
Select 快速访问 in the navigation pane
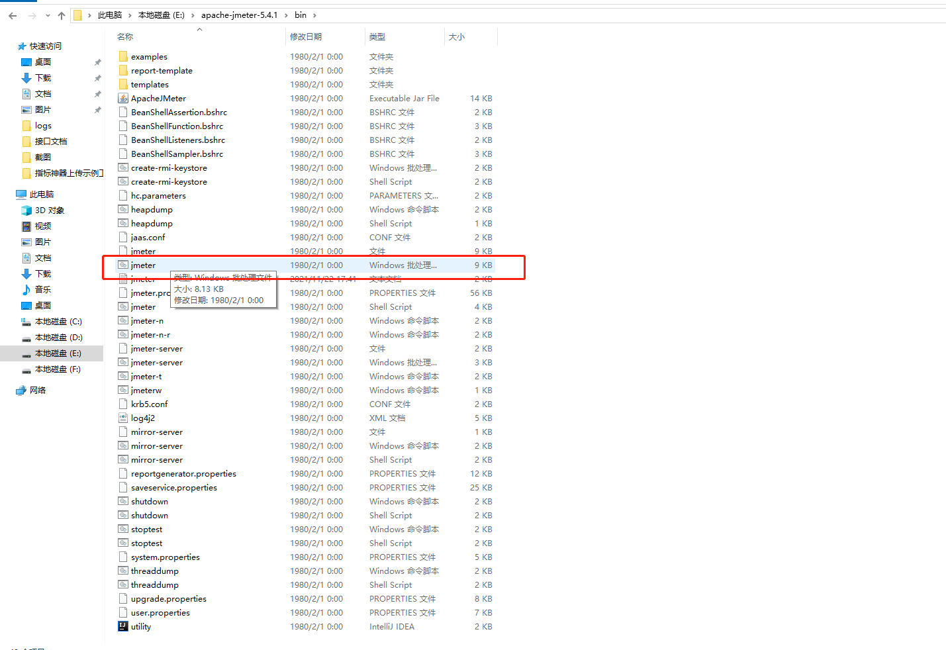(45, 46)
